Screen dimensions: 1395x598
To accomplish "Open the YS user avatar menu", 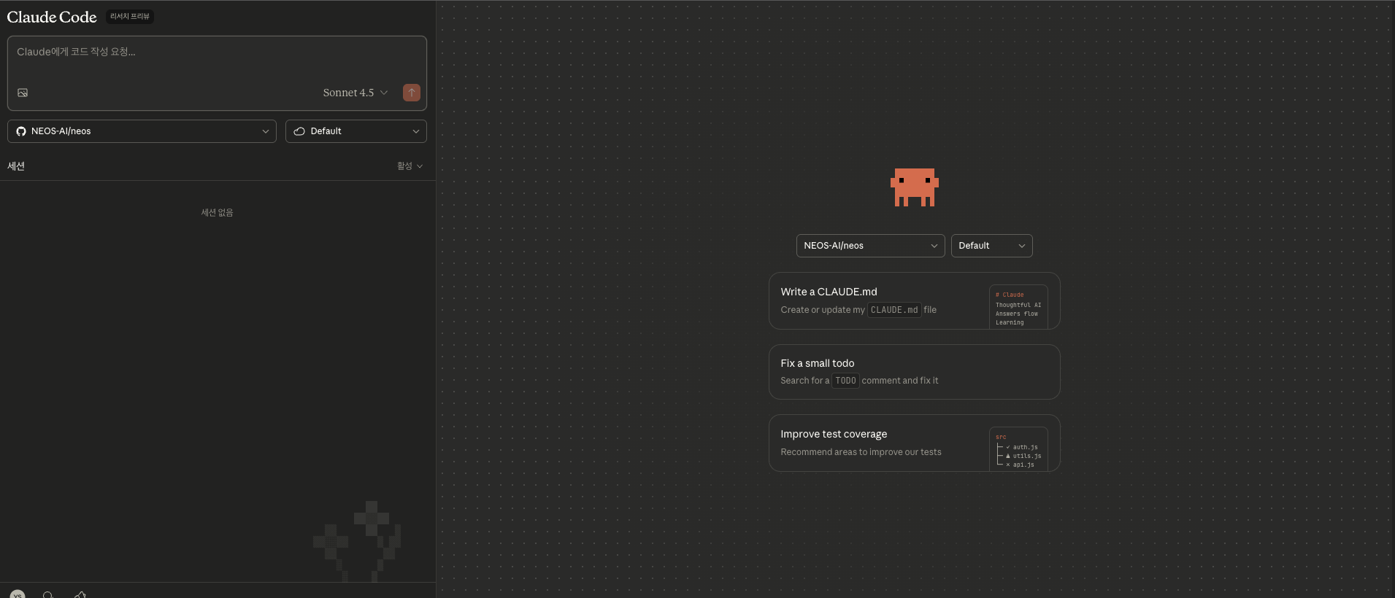I will 18,594.
